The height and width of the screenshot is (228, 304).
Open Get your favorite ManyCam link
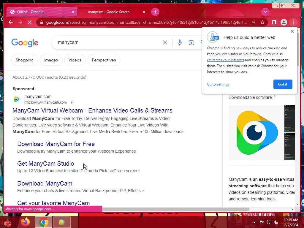[53, 203]
